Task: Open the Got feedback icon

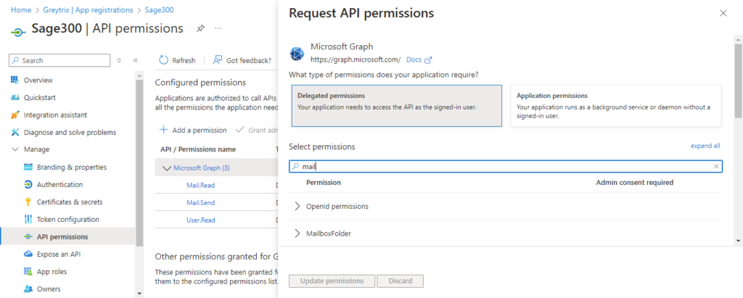Action: coord(218,60)
